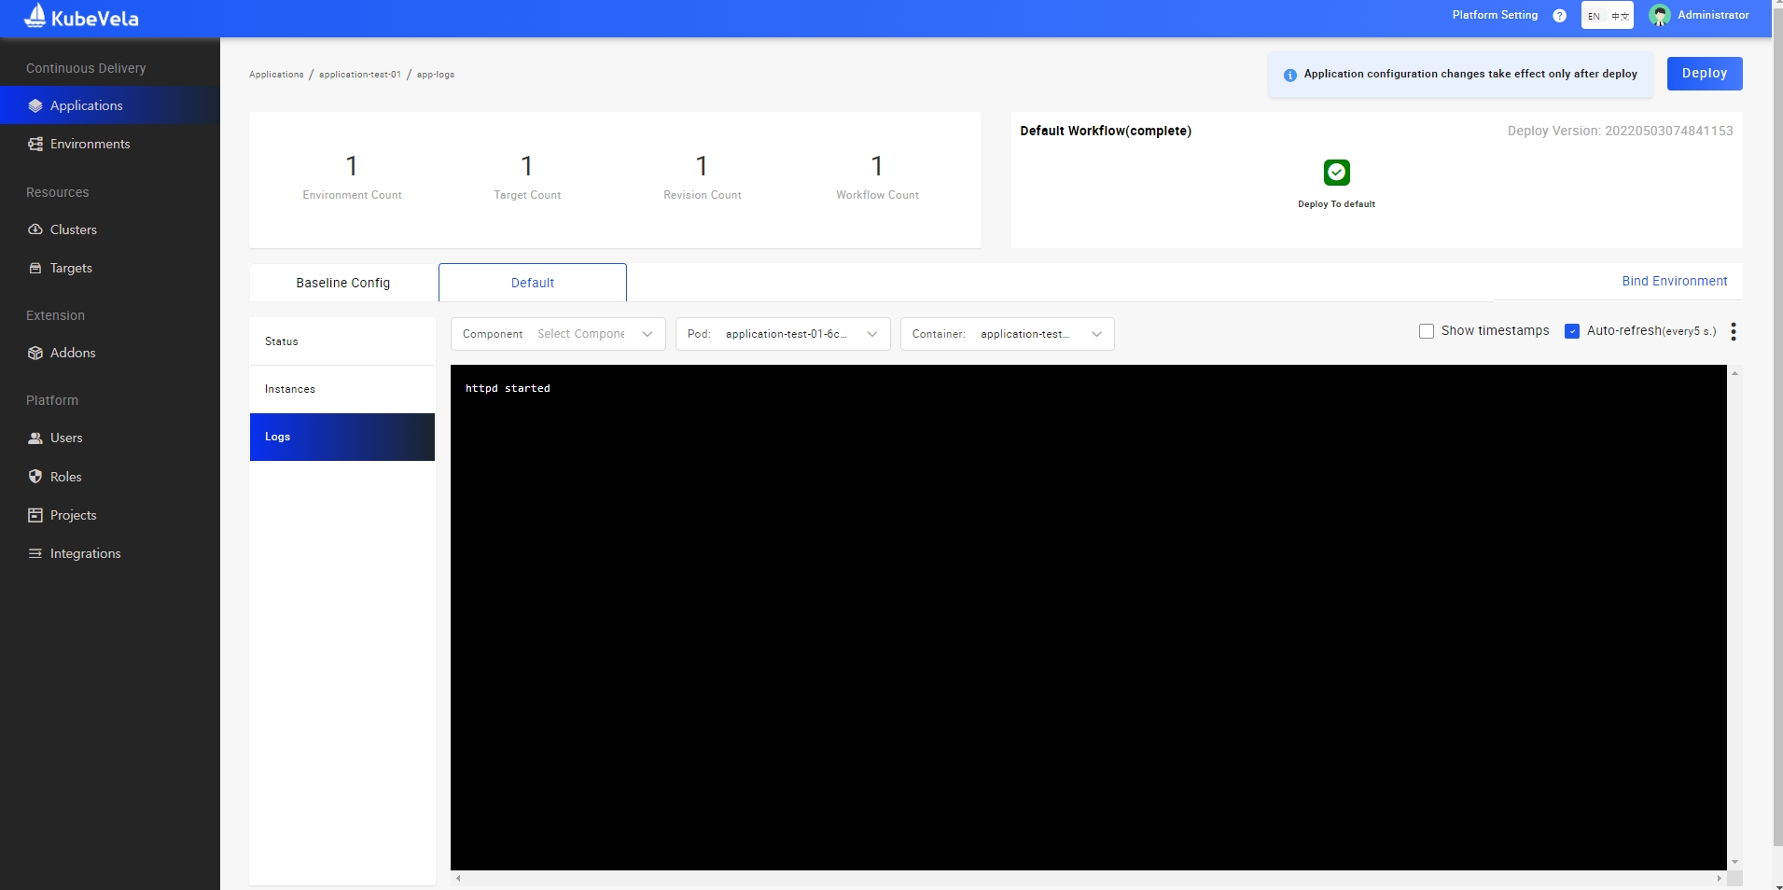Click the log panel horizontal scrollbar
The width and height of the screenshot is (1783, 890).
coord(1088,878)
